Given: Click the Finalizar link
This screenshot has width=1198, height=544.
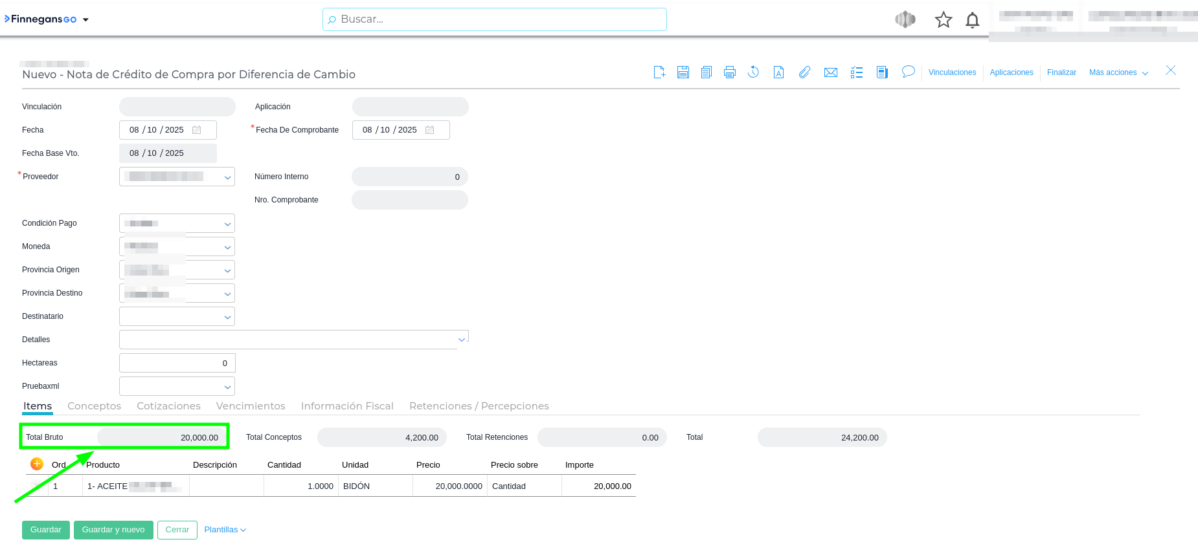Looking at the screenshot, I should (1061, 72).
